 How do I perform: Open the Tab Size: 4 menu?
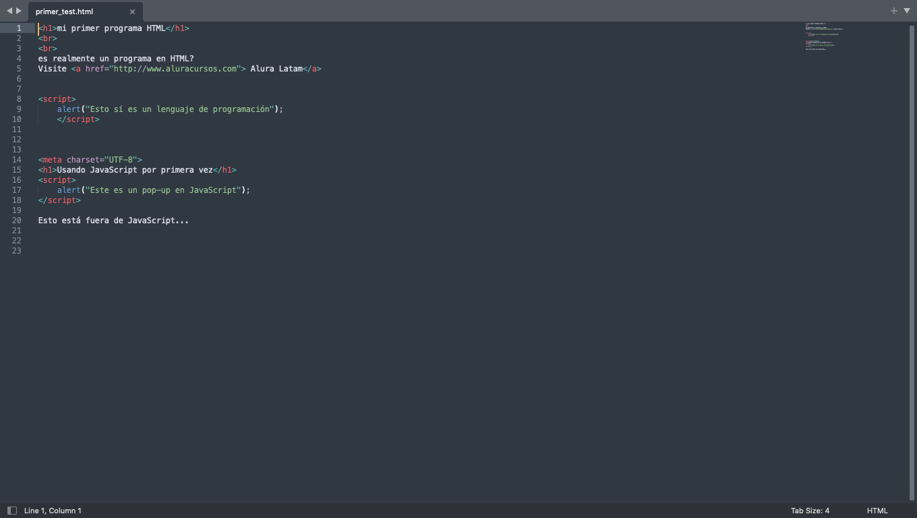(x=810, y=511)
